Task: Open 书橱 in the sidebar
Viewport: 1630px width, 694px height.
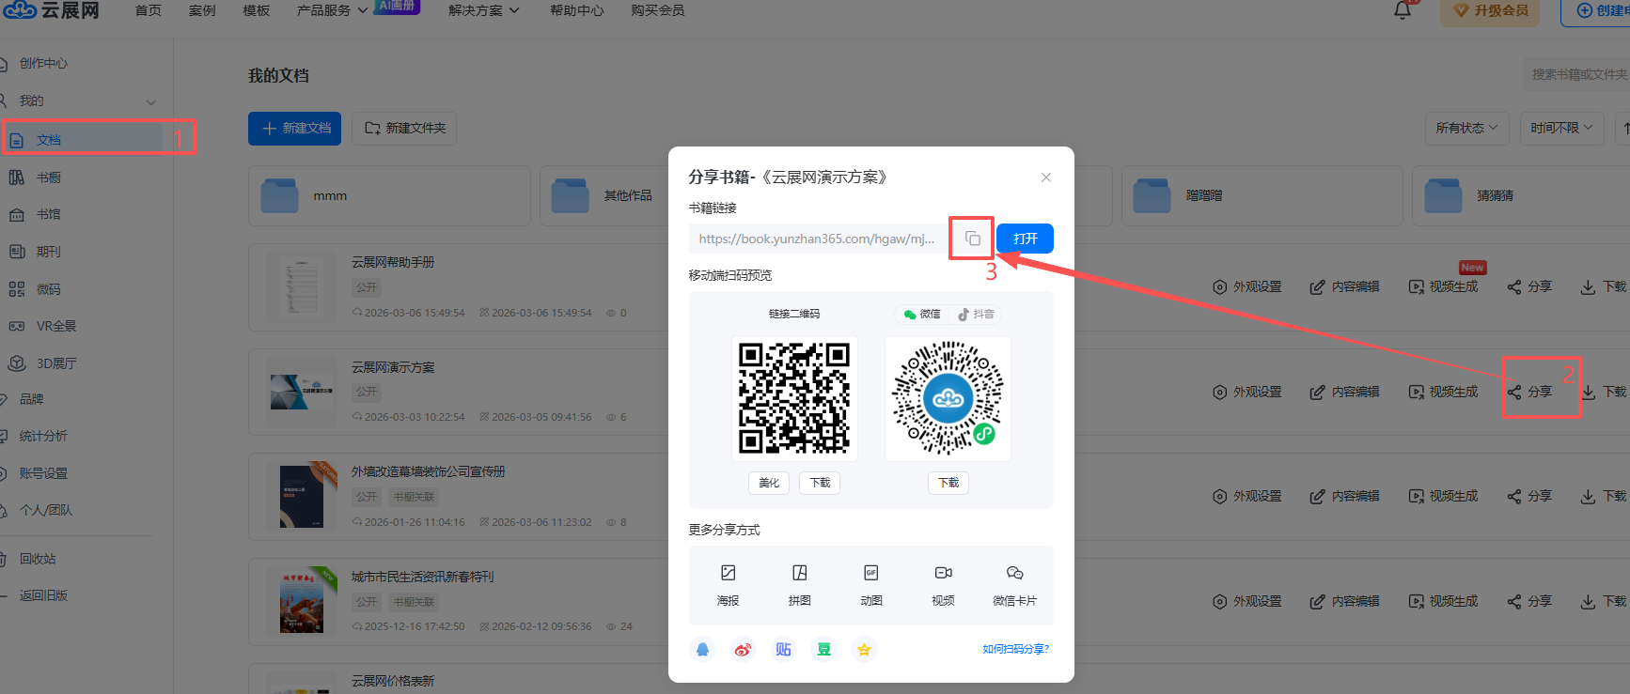Action: [48, 177]
